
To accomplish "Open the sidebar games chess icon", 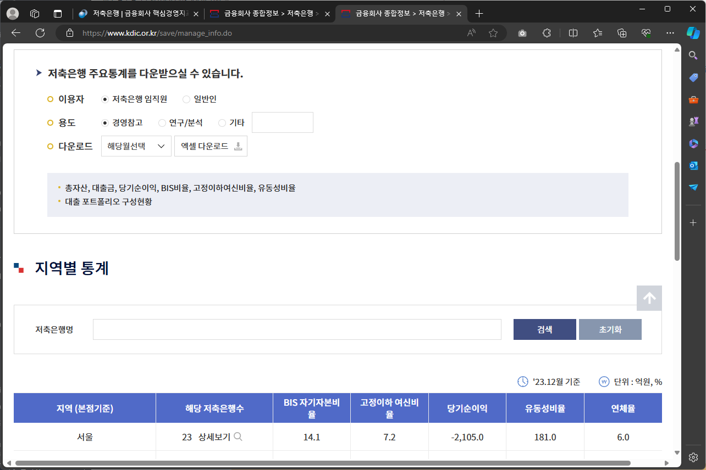I will click(x=693, y=121).
